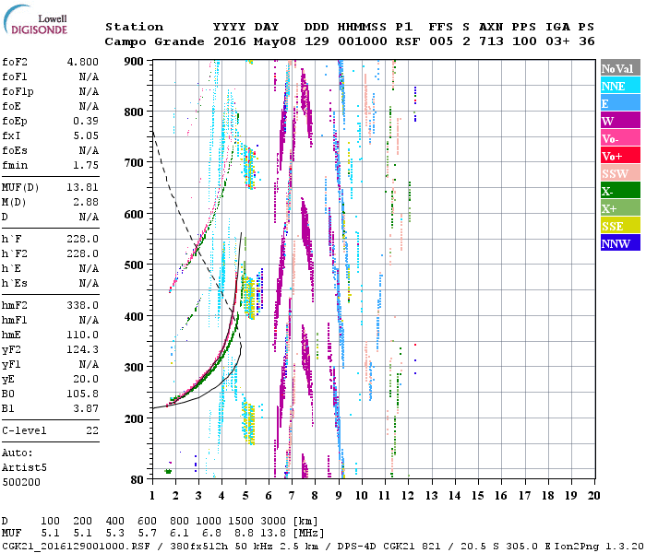This screenshot has width=646, height=553.
Task: Click the 900 km height axis label
Action: (x=134, y=62)
